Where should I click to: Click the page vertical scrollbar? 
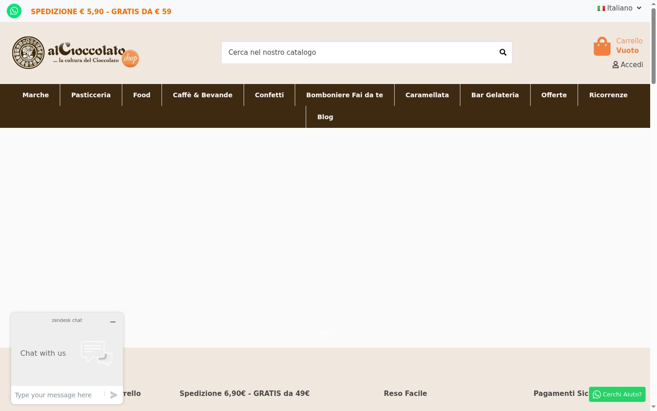click(x=653, y=205)
